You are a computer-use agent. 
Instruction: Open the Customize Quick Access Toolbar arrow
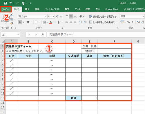click(30, 3)
